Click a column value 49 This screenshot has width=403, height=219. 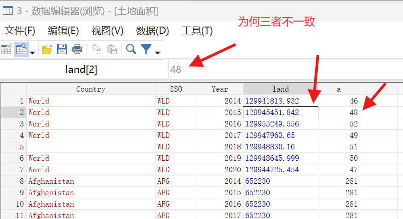[339, 135]
